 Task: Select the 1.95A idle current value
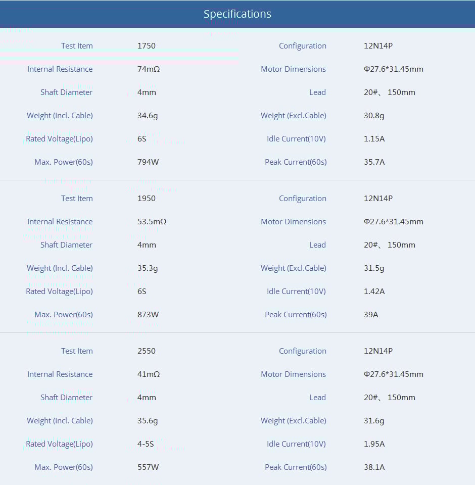374,444
